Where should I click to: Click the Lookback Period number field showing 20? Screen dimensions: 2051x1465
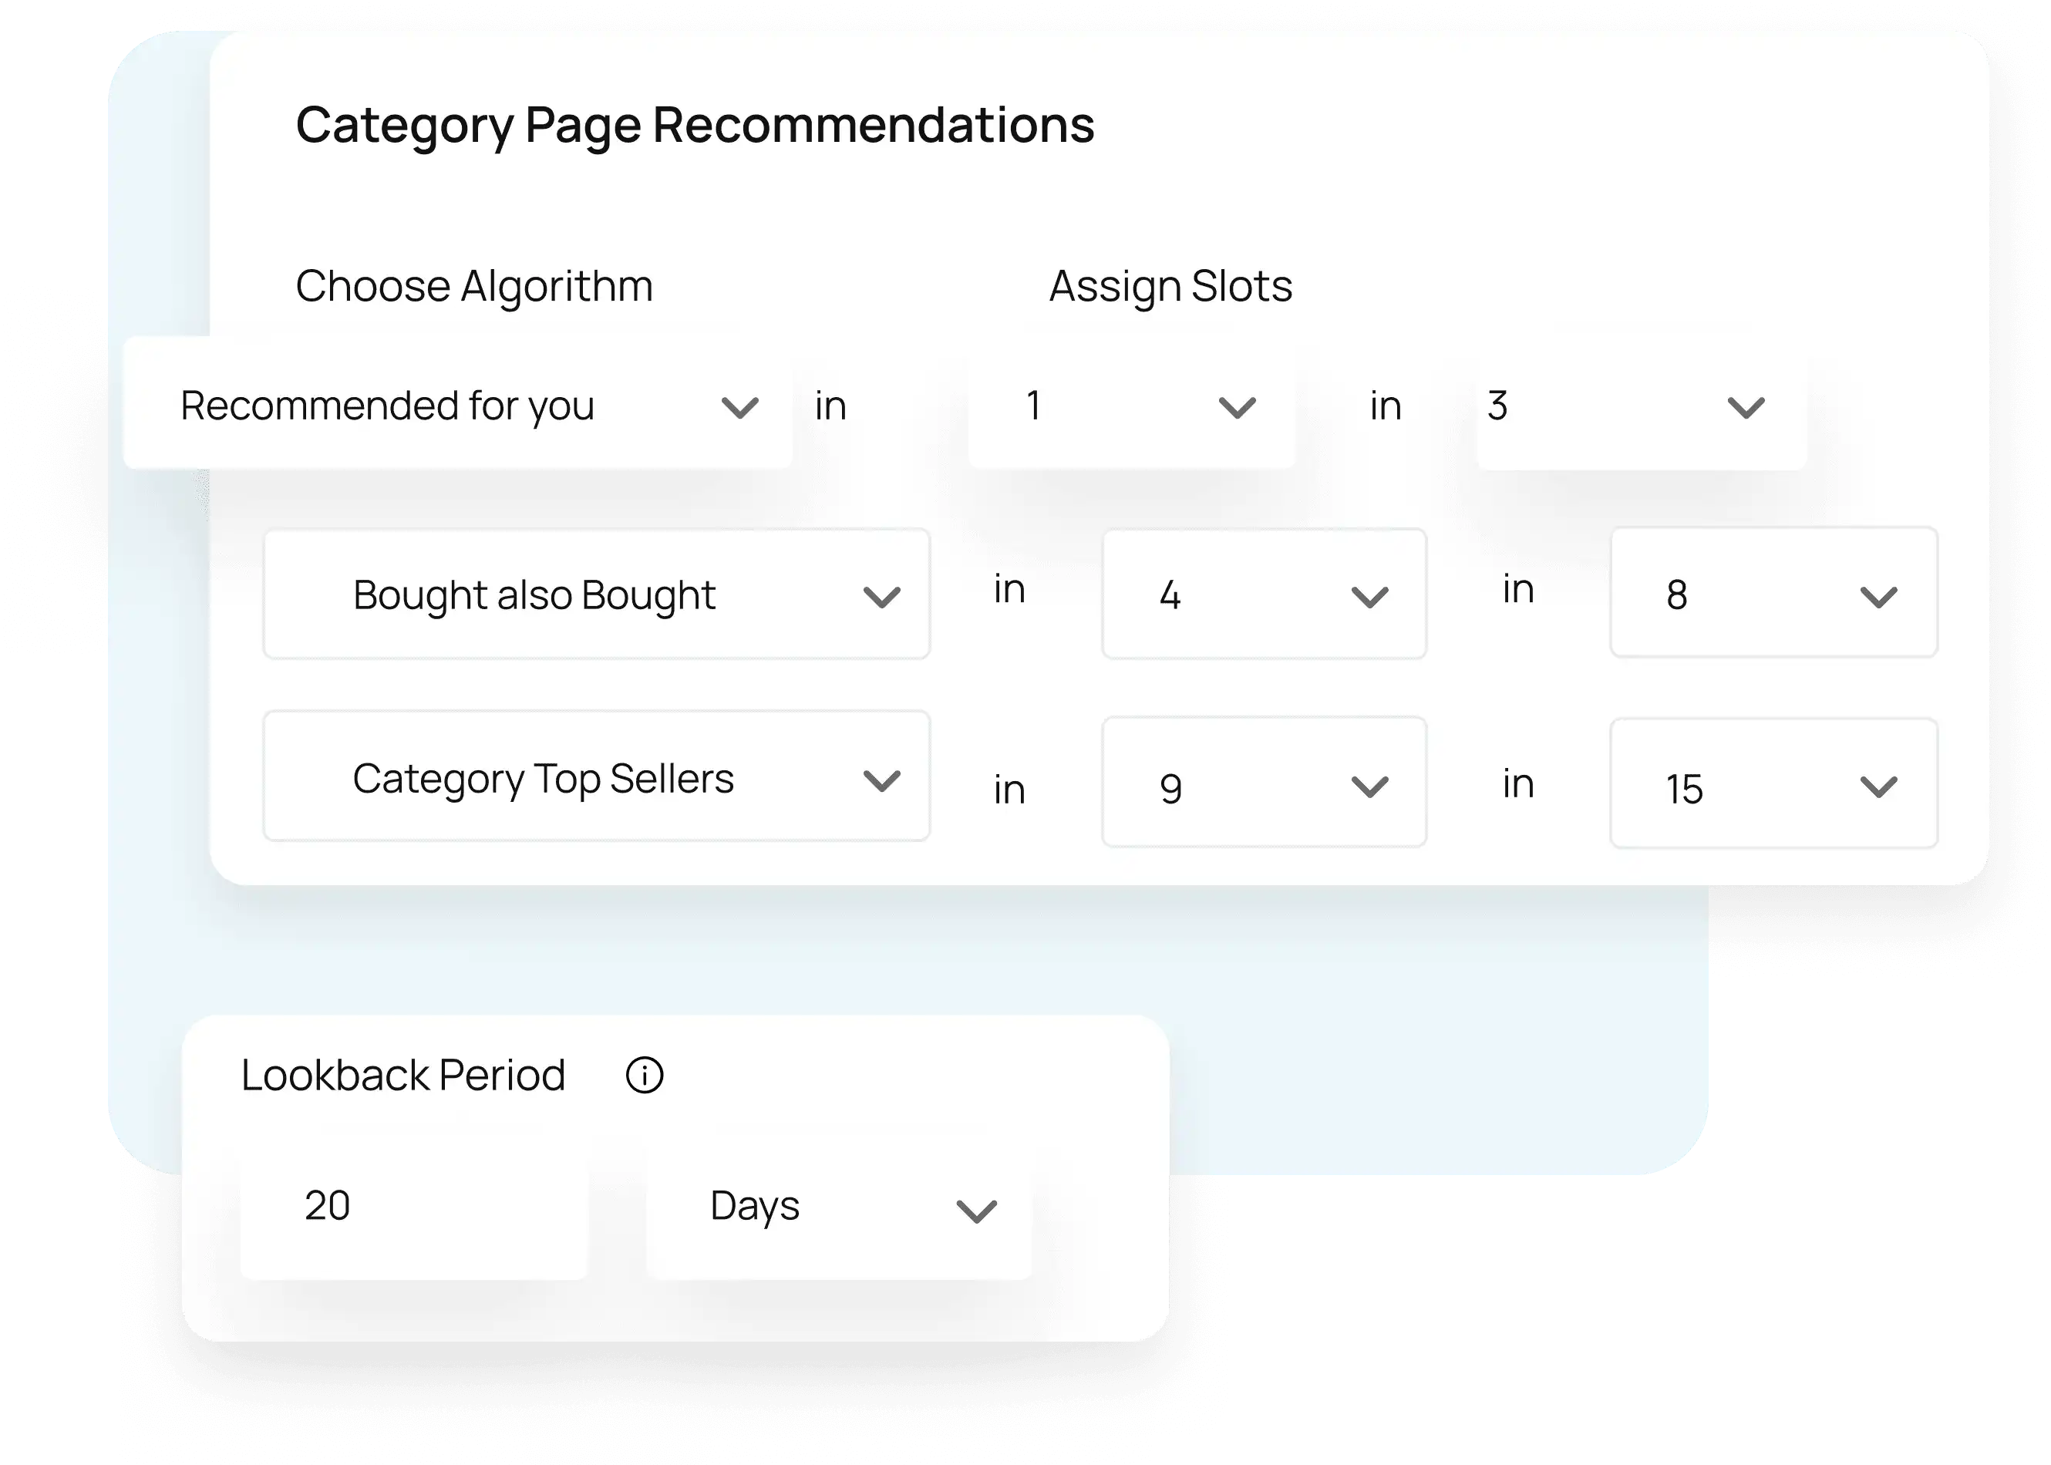pos(413,1206)
